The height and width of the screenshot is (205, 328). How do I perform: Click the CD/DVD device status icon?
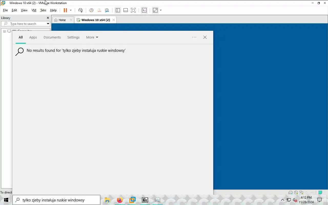(x=296, y=192)
